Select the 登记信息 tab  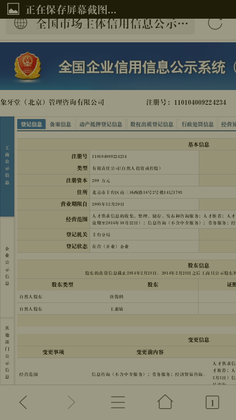coord(31,124)
